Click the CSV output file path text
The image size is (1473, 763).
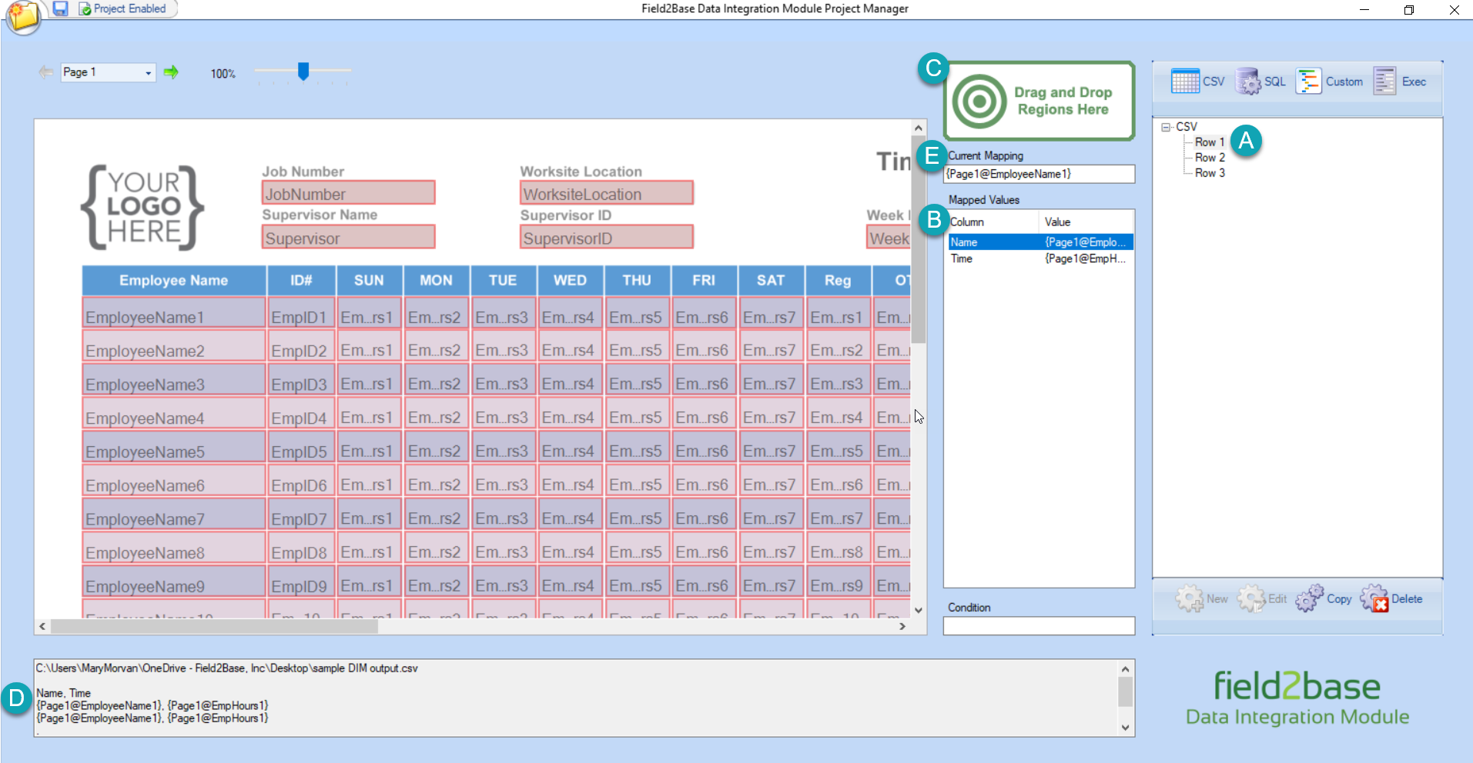point(227,668)
